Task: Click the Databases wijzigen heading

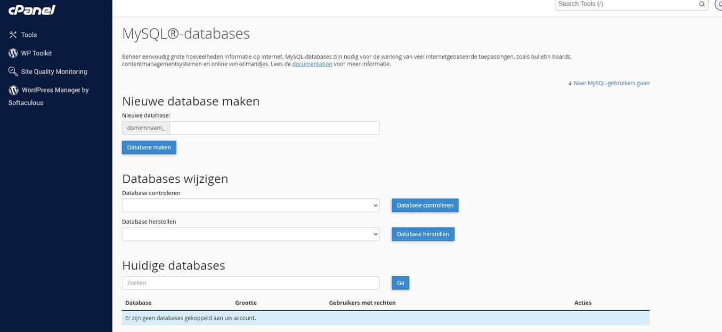Action: [x=175, y=179]
